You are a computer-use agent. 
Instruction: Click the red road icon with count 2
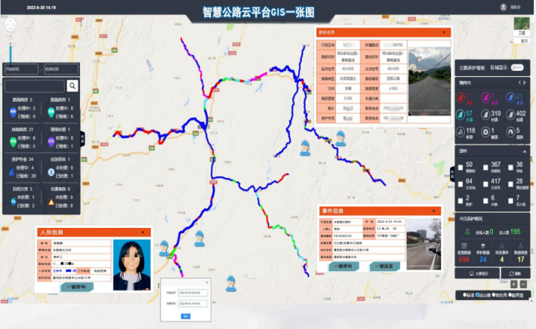pos(460,98)
